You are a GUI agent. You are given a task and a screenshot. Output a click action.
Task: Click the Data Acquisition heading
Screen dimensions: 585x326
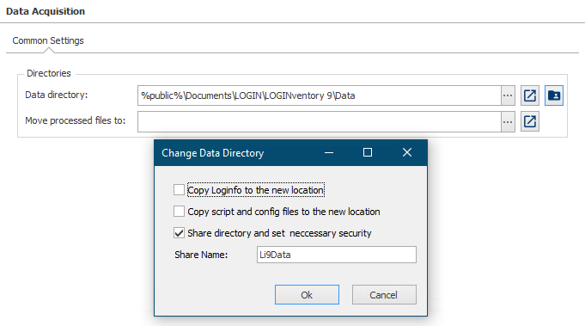click(46, 11)
